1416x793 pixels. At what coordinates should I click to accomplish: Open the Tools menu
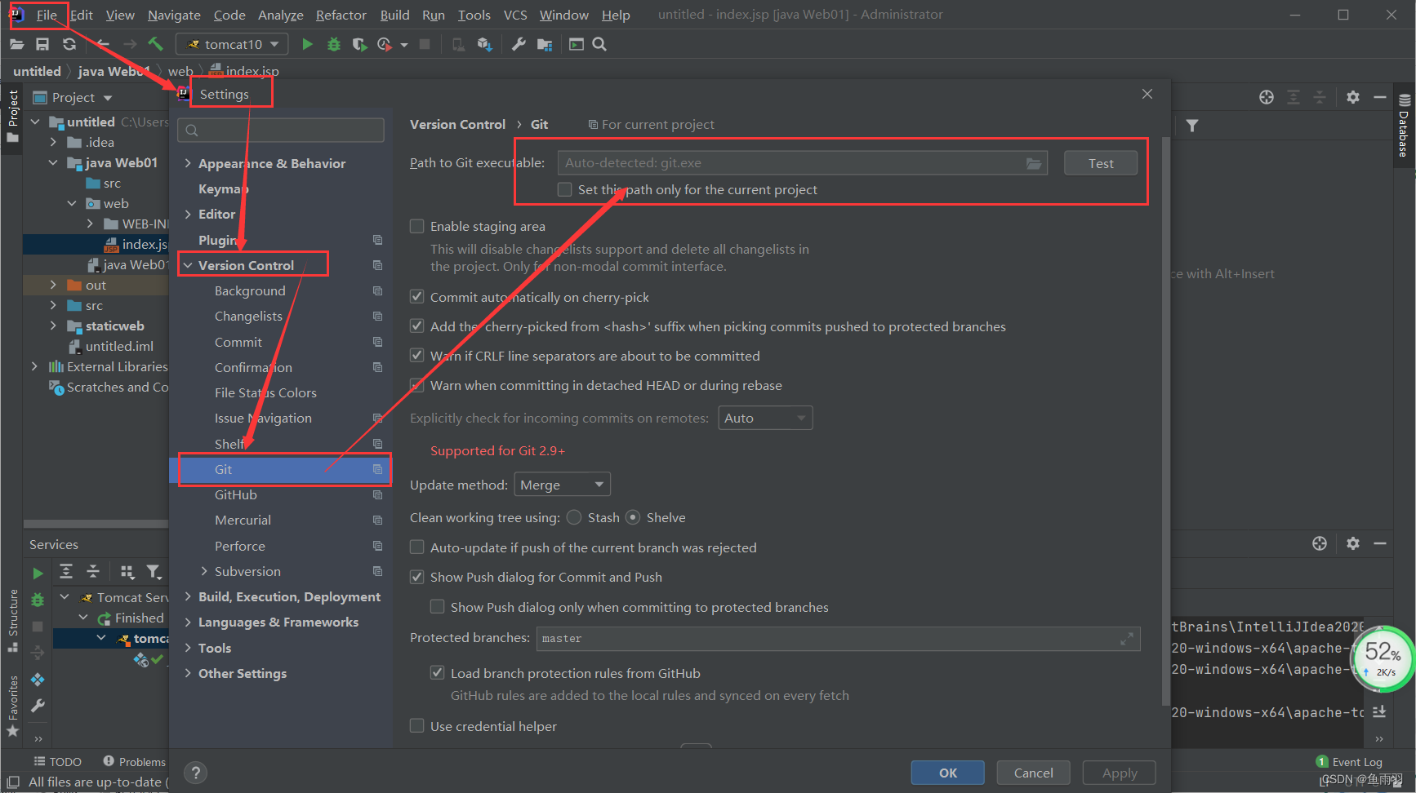coord(474,15)
